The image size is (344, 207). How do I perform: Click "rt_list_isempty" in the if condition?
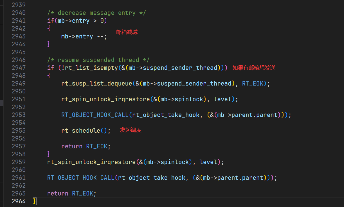click(x=91, y=68)
